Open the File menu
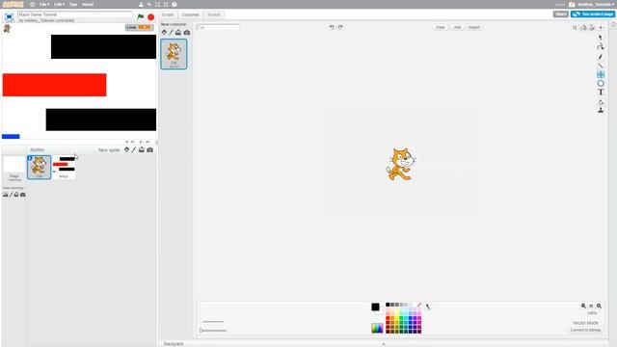617x347 pixels. click(44, 4)
